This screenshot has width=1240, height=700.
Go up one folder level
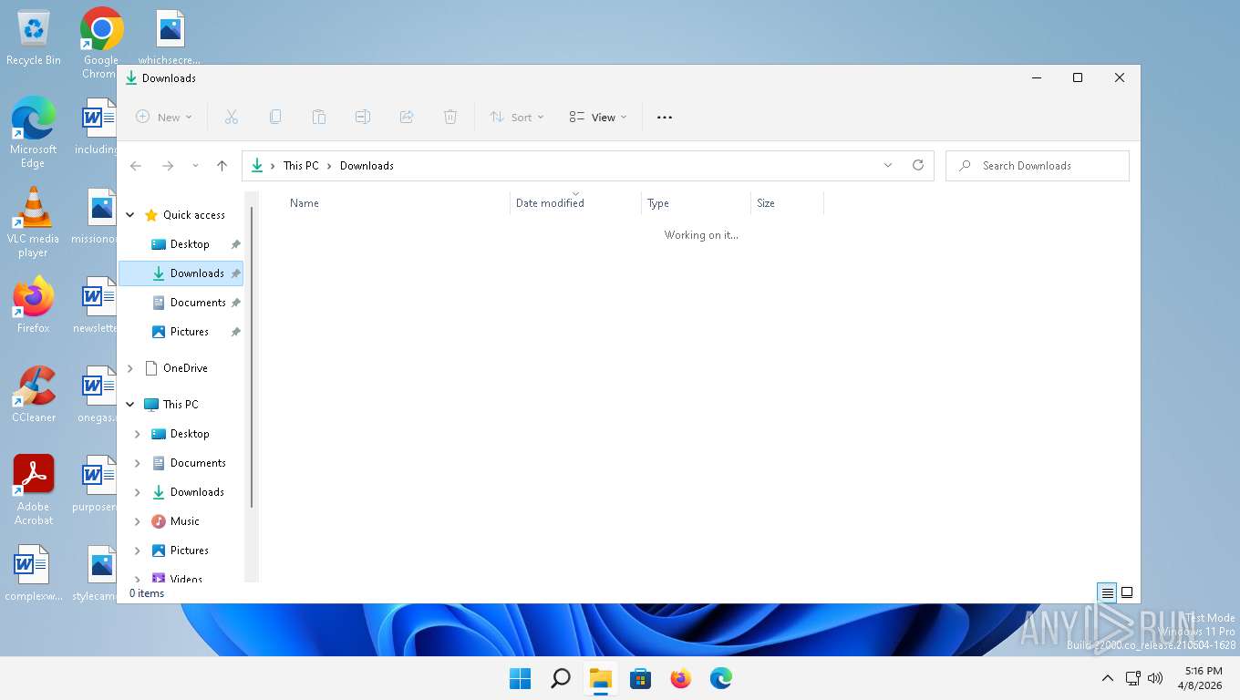(x=222, y=166)
